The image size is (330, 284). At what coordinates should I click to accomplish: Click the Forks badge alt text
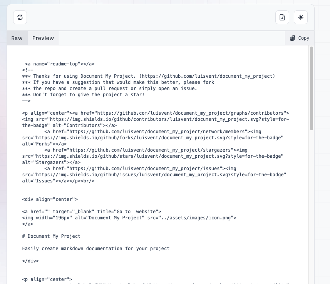(x=33, y=144)
